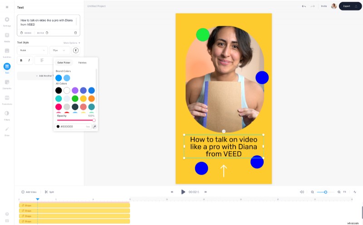Screen dimensions: 363x225
Task: Select the headline text on canvas
Action: tap(224, 147)
